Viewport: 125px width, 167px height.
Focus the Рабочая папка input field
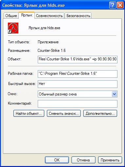coord(77,74)
